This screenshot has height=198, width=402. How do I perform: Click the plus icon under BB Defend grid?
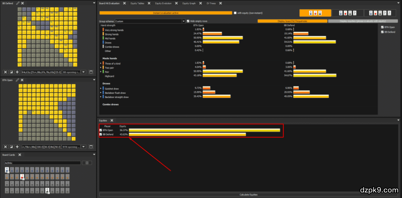click(17, 72)
